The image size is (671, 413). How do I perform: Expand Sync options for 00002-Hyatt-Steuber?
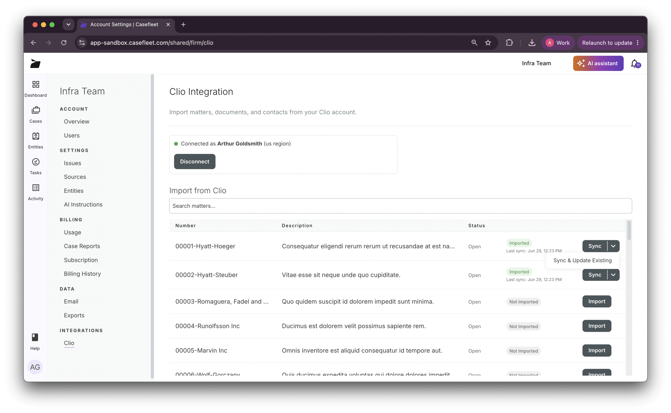[613, 275]
